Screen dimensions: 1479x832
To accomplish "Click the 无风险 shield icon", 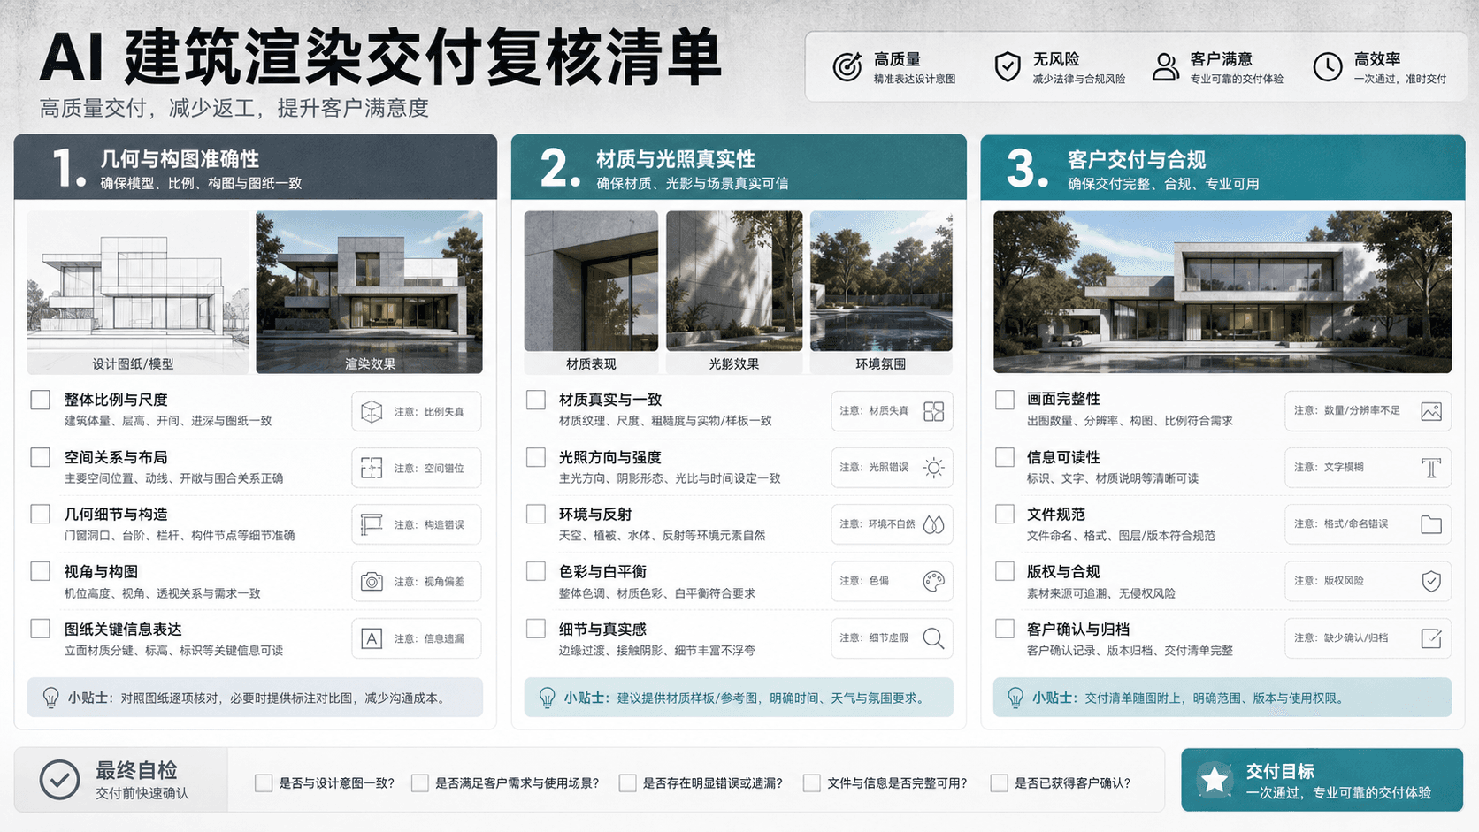I will pyautogui.click(x=1007, y=67).
